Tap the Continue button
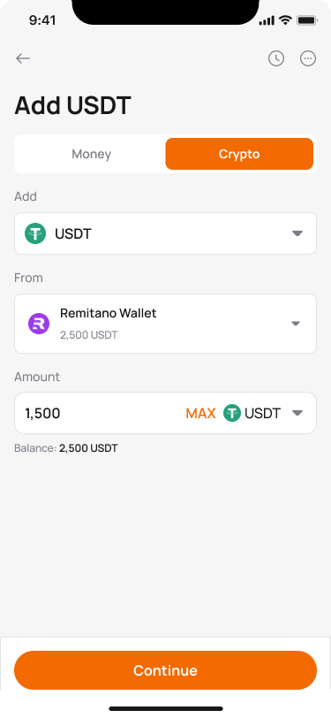The width and height of the screenshot is (331, 718). tap(166, 670)
